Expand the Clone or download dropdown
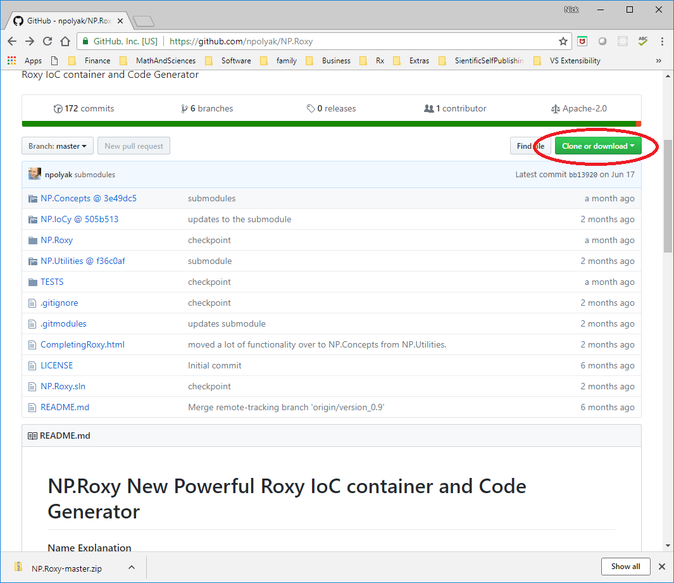 click(x=598, y=146)
